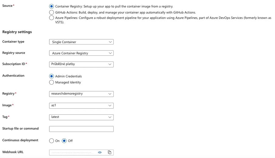275x158 pixels.
Task: Switch authentication to Managed Identity
Action: [51, 82]
